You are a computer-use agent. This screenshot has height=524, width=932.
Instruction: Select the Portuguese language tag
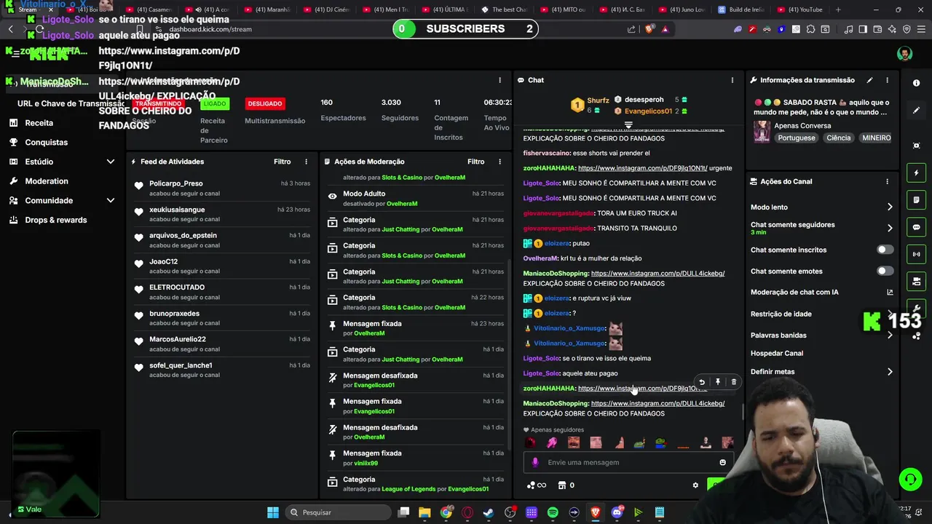(796, 138)
